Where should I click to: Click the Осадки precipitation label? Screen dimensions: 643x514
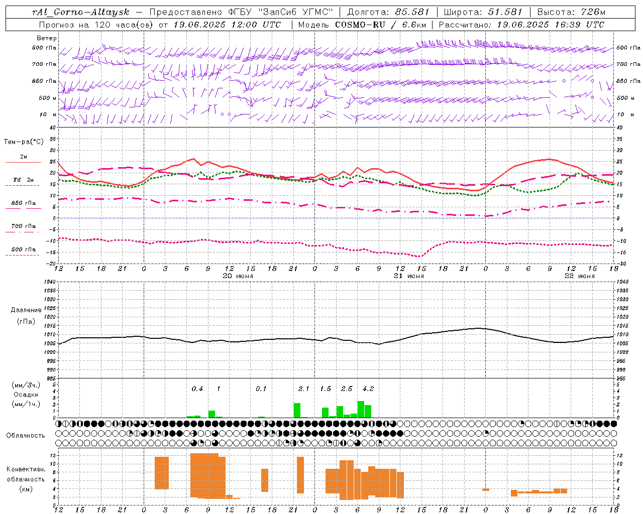(26, 395)
